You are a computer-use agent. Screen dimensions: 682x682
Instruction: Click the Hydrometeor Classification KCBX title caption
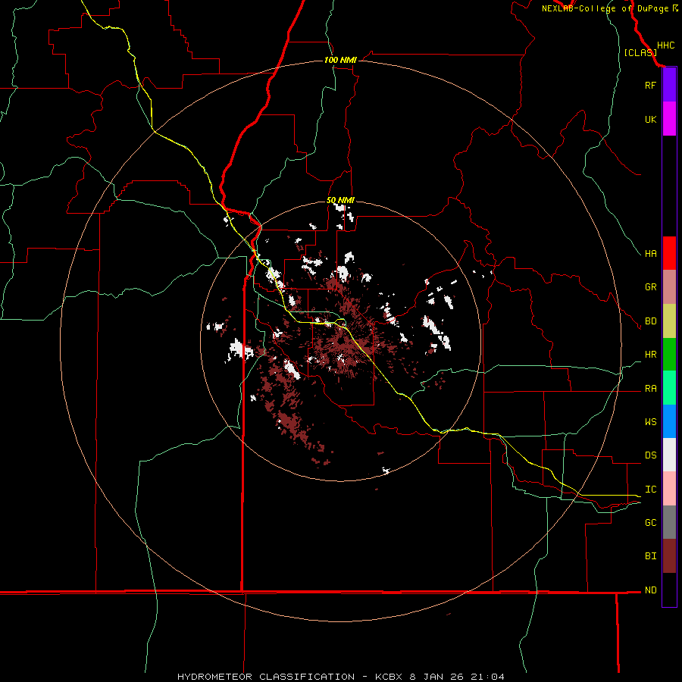(x=341, y=677)
